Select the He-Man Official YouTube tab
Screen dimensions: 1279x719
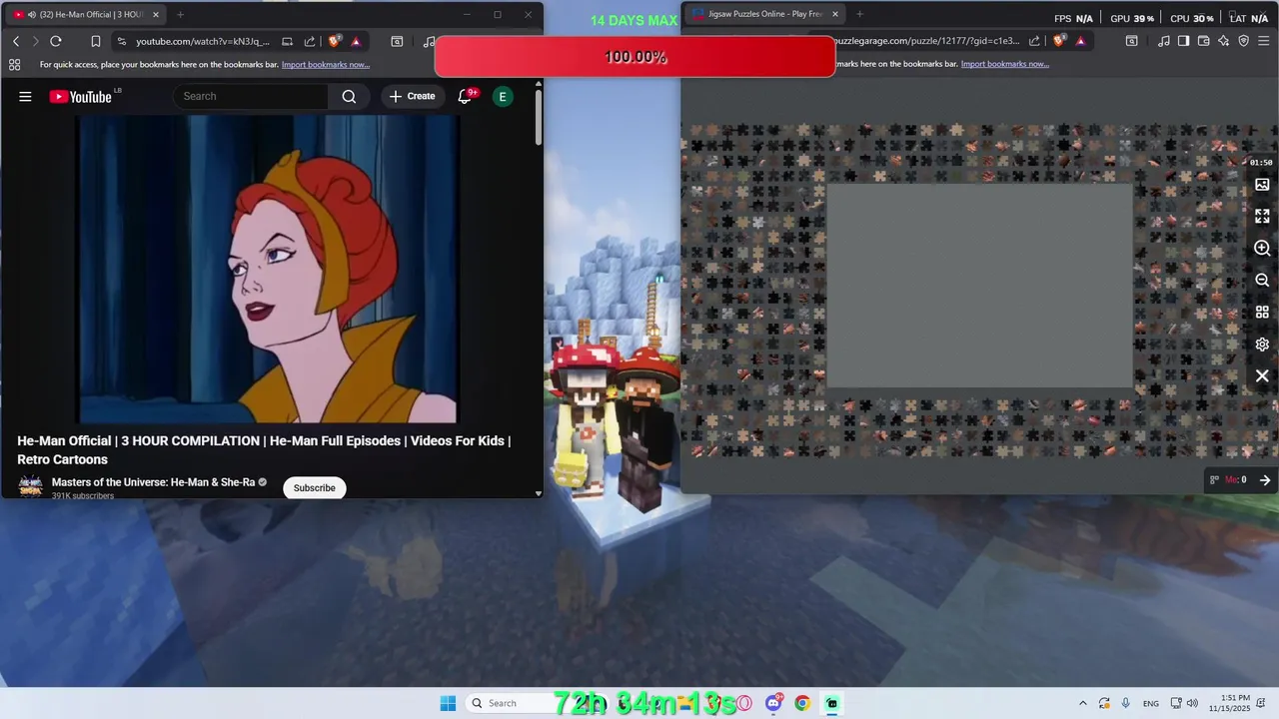(x=86, y=15)
